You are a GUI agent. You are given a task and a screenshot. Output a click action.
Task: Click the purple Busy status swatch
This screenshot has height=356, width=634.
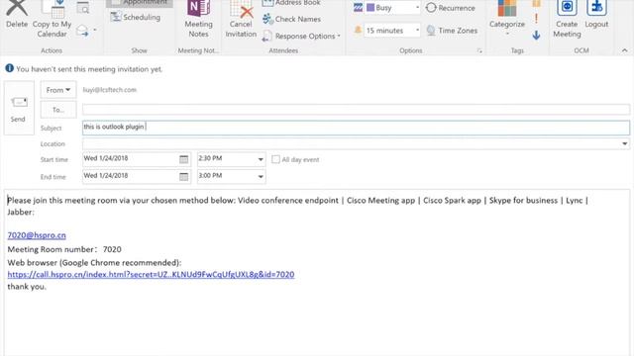tap(370, 7)
